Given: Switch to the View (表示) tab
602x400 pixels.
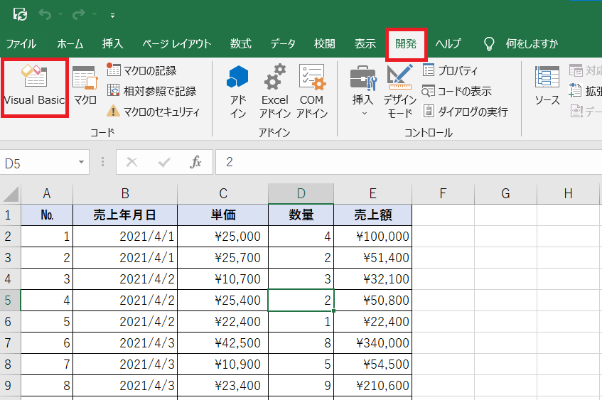Looking at the screenshot, I should pos(365,44).
